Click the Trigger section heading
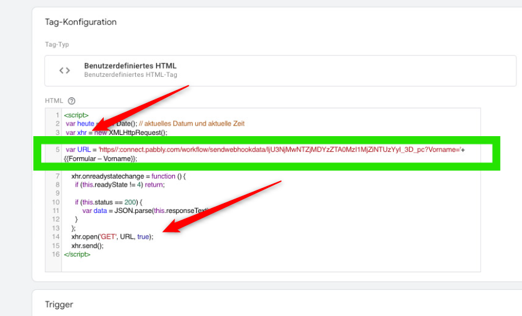 tap(59, 304)
